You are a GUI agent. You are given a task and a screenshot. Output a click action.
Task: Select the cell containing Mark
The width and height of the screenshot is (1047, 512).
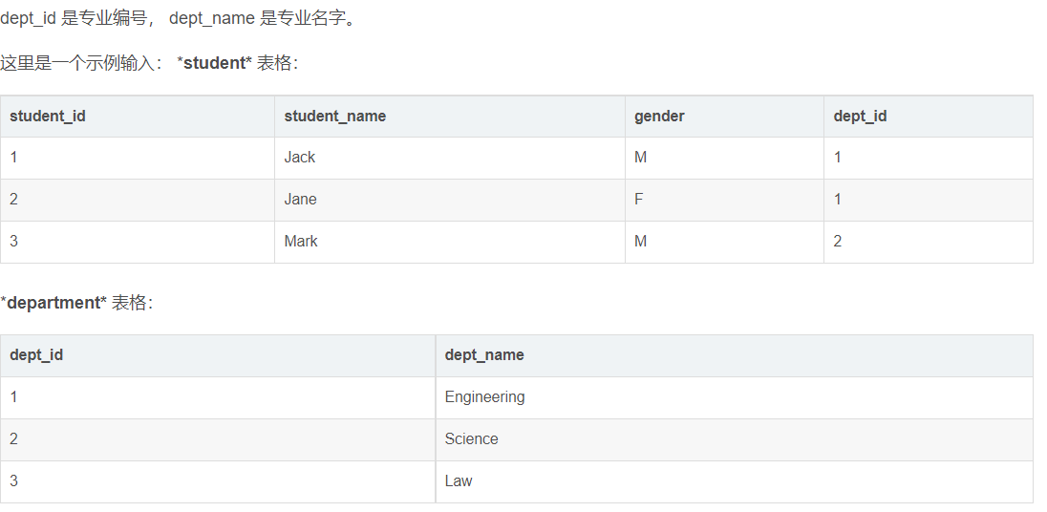click(x=450, y=242)
